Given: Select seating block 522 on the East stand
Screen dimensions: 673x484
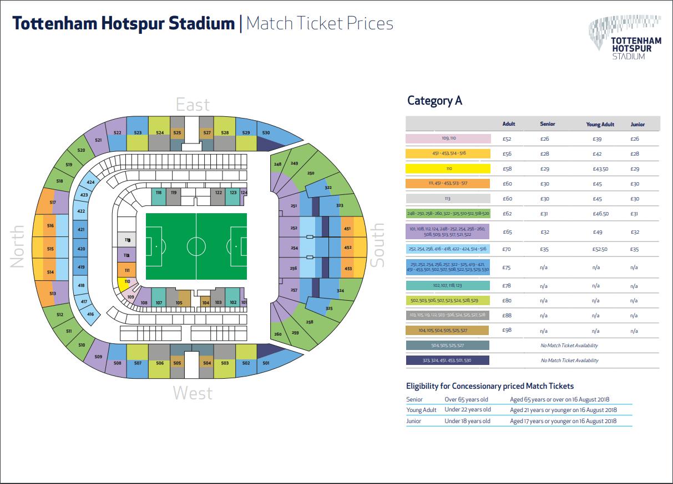Looking at the screenshot, I should point(117,133).
